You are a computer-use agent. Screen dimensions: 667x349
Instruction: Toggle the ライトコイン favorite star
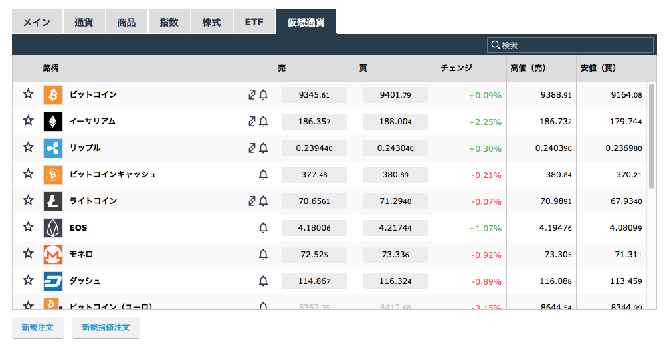(x=29, y=200)
